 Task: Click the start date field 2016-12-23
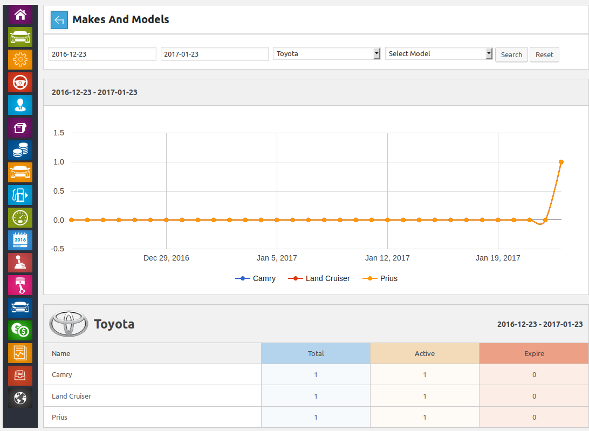pos(102,54)
